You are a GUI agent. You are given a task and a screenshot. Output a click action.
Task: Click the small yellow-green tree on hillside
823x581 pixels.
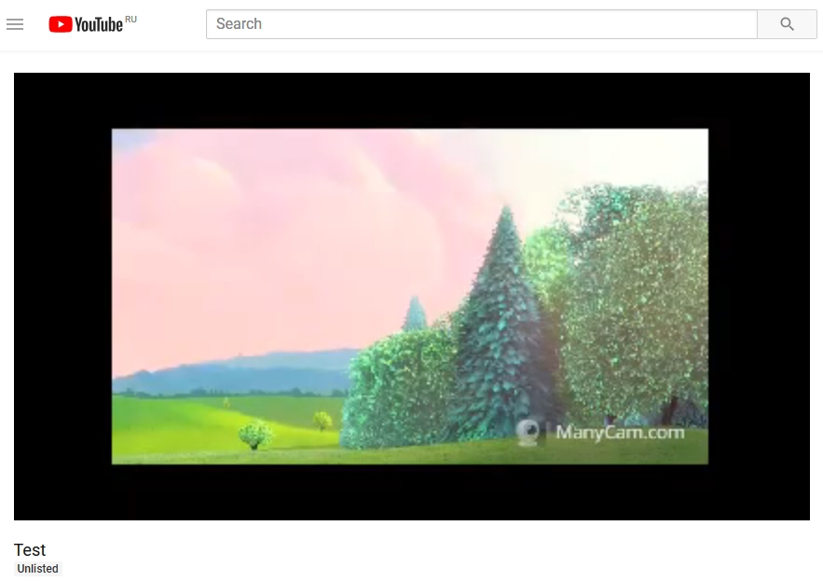[322, 420]
